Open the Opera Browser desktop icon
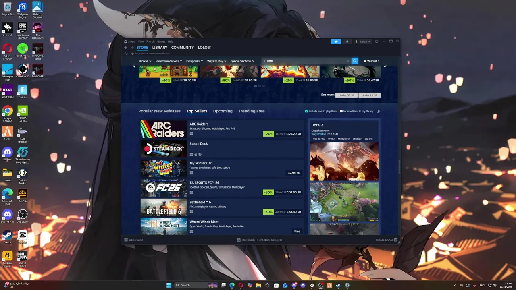The height and width of the screenshot is (290, 516). pos(7,52)
